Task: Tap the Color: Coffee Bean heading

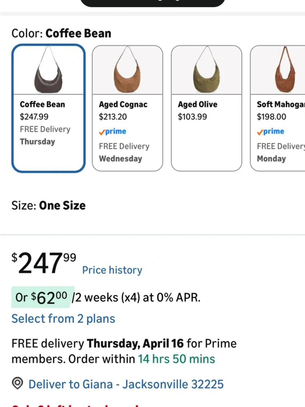Action: [x=61, y=33]
